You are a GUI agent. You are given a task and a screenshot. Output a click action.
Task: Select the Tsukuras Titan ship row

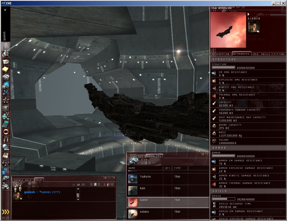168,179
